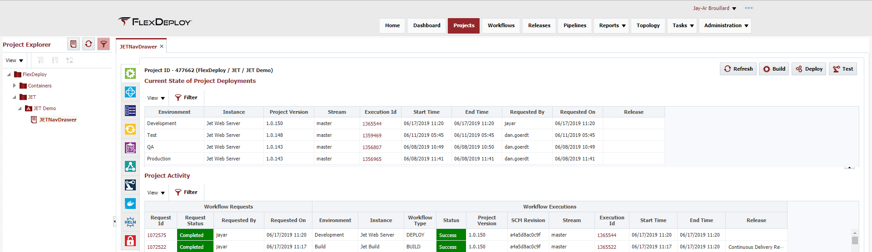This screenshot has width=872, height=252.
Task: Toggle the Project Explorer filter funnel
Action: point(104,44)
